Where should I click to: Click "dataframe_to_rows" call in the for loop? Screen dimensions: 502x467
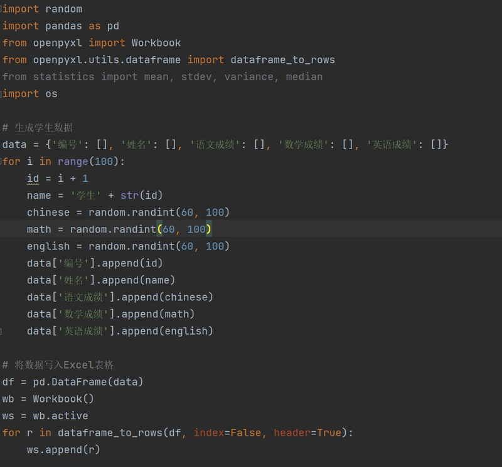(x=110, y=433)
